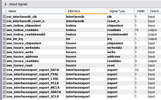Click the Signal Type column header
161x100 pixels.
[121, 11]
